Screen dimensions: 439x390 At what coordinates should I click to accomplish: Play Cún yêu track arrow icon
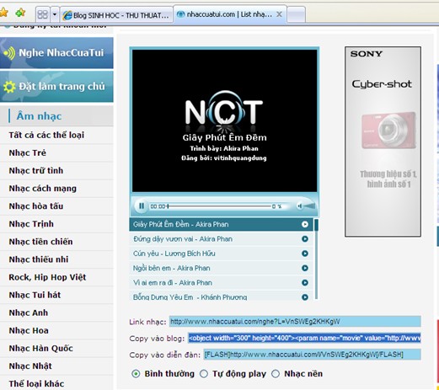(x=305, y=254)
